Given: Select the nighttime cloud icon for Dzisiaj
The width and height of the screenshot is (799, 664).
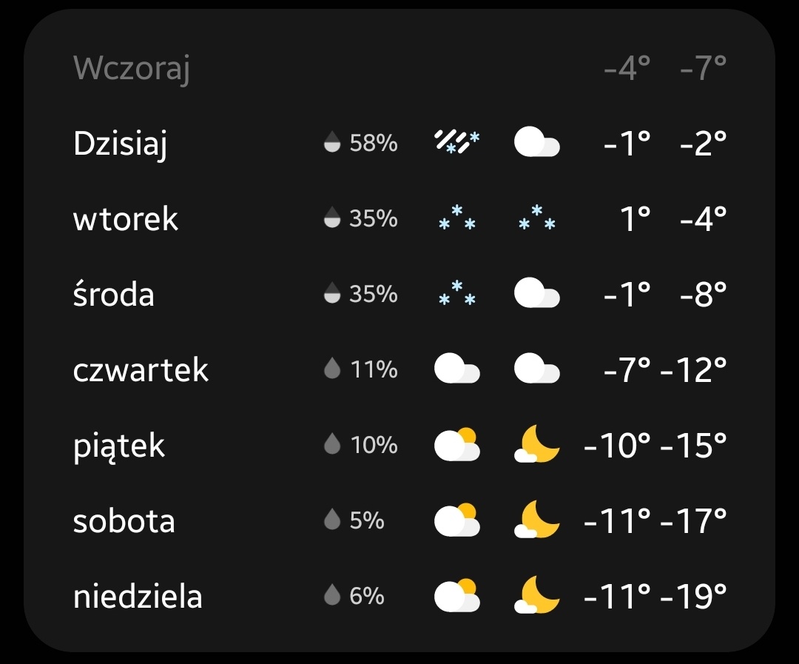Looking at the screenshot, I should 536,143.
